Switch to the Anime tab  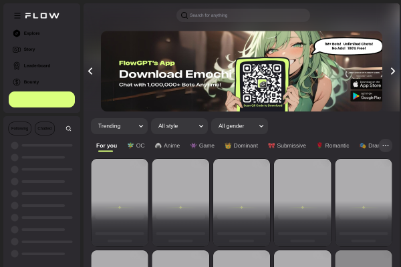(x=168, y=146)
